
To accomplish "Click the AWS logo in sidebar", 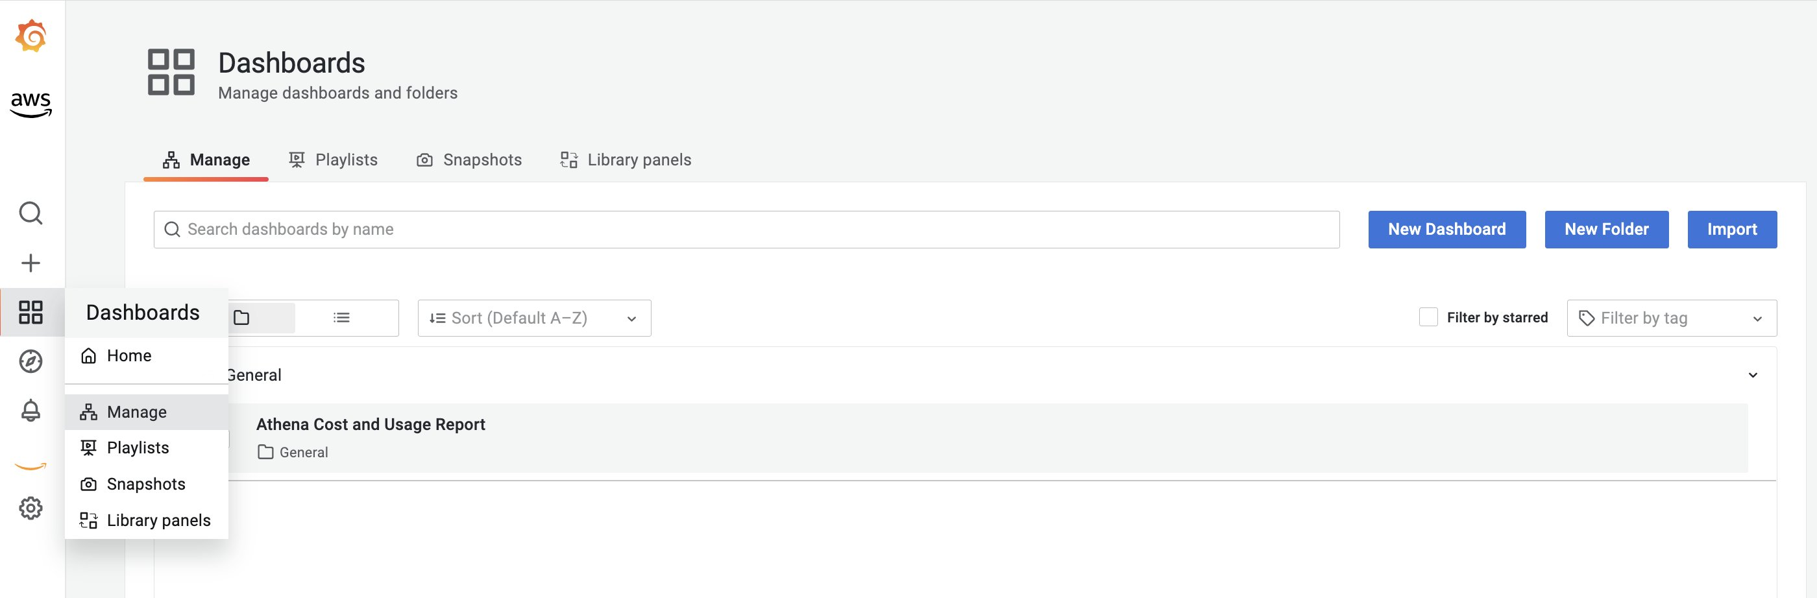I will [x=31, y=102].
